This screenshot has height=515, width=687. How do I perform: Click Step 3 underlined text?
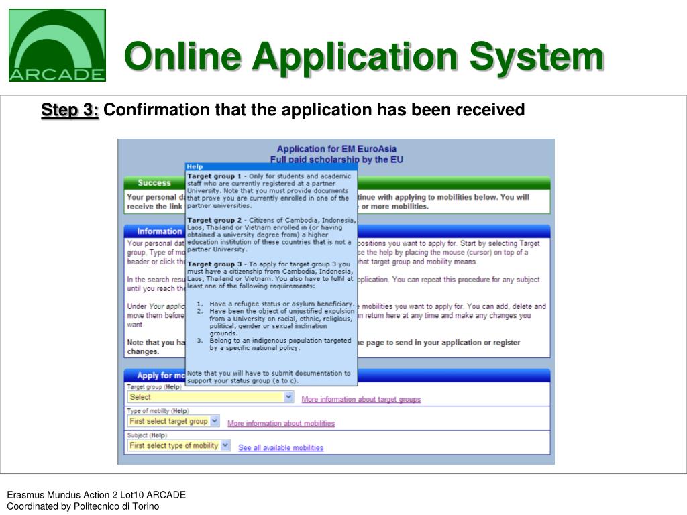[x=70, y=109]
